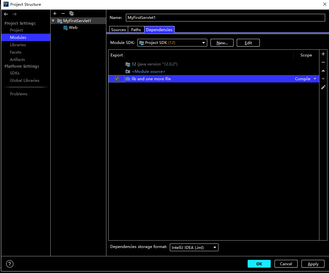Click the Edit SDK button

tap(248, 43)
